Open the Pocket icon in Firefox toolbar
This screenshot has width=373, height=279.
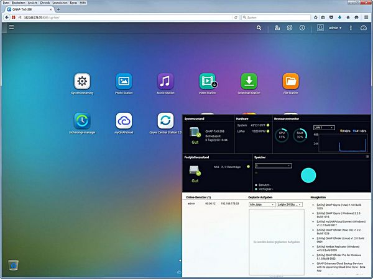[331, 17]
